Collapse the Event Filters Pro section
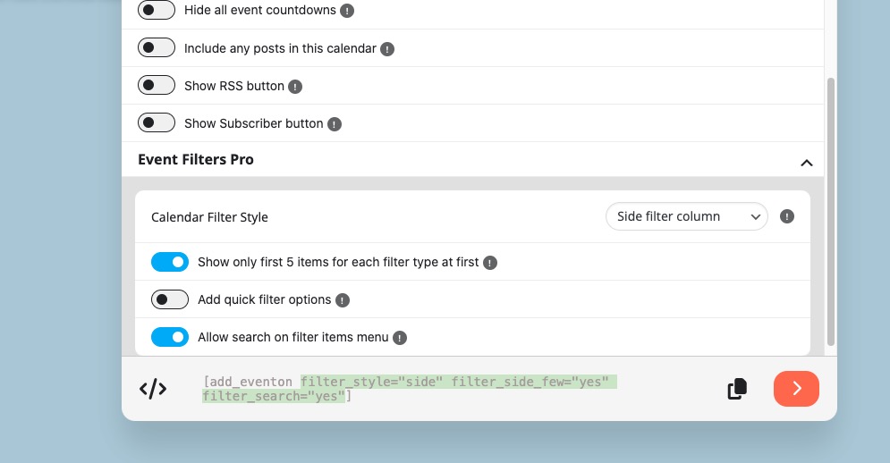This screenshot has height=463, width=890. (x=806, y=163)
